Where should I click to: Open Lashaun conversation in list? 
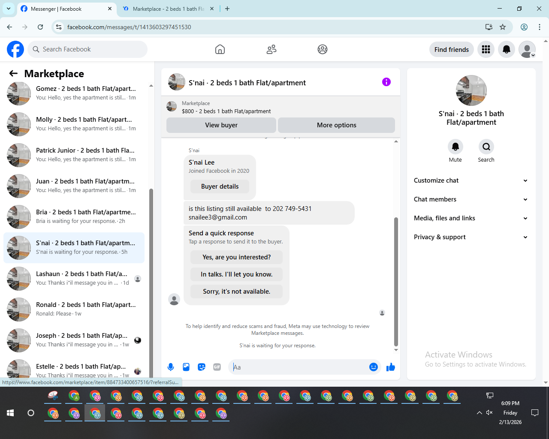pyautogui.click(x=74, y=278)
